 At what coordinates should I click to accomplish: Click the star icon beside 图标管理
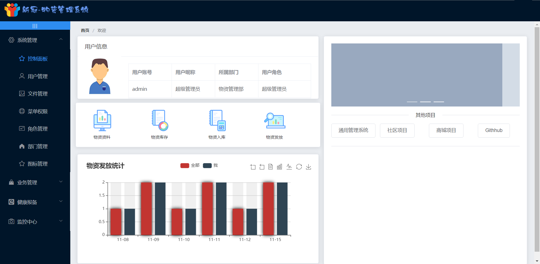click(22, 163)
